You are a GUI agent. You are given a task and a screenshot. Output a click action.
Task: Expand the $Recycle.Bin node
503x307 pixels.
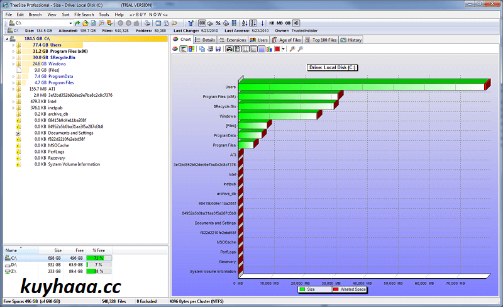[13, 57]
